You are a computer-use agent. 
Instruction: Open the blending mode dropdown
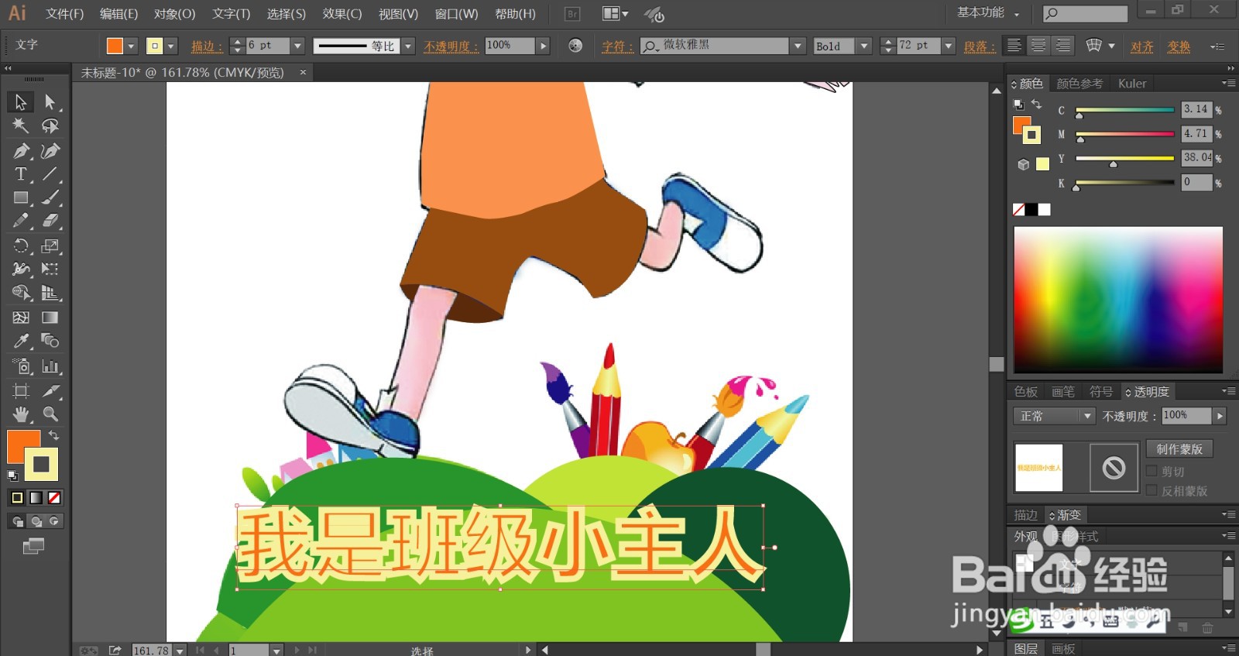click(1054, 416)
